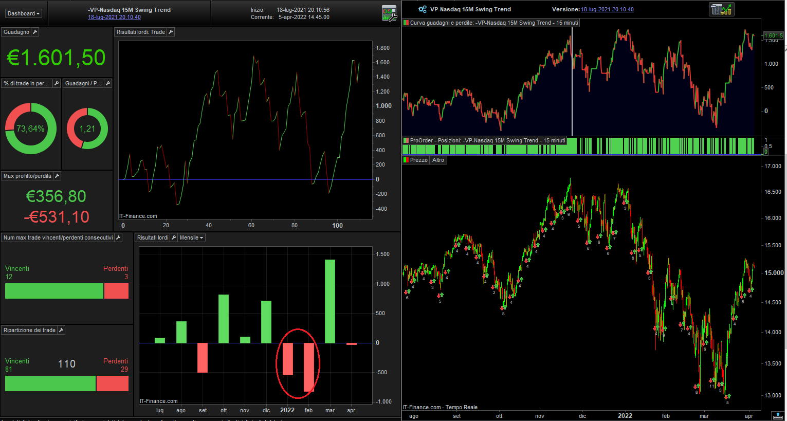Click the red-green icon beside Prezzo

tap(406, 160)
